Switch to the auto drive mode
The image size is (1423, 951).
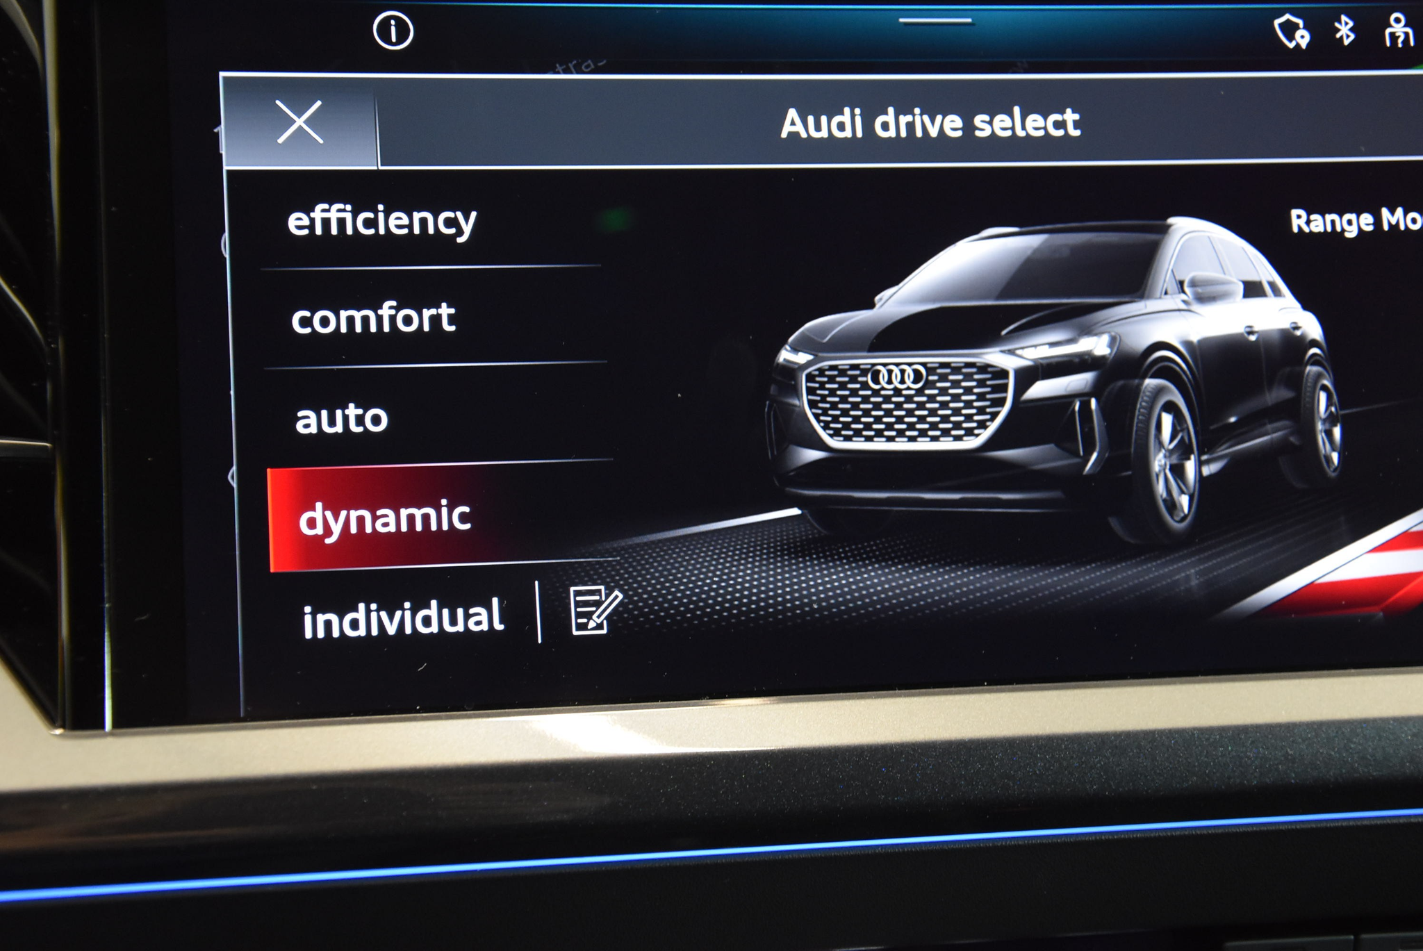[x=342, y=417]
